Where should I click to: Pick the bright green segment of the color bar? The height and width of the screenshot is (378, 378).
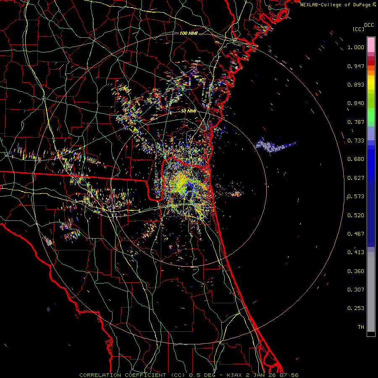coord(371,115)
